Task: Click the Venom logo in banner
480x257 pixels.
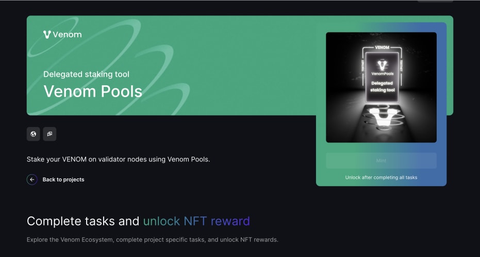Action: 62,34
